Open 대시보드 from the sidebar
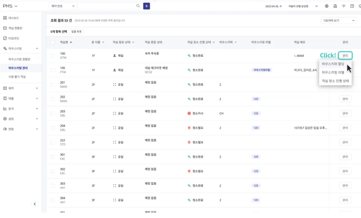Image resolution: width=361 pixels, height=218 pixels. (x=14, y=18)
